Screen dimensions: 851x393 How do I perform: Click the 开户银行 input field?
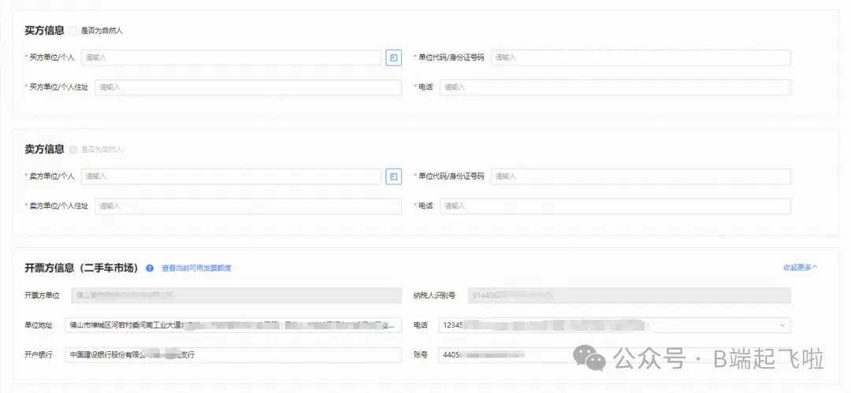pos(233,355)
